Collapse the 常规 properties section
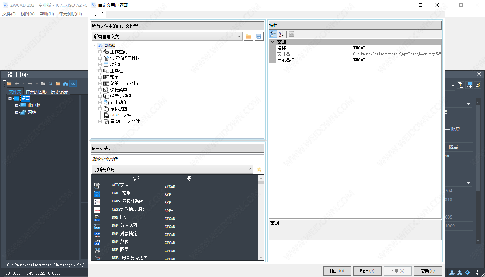 272,42
